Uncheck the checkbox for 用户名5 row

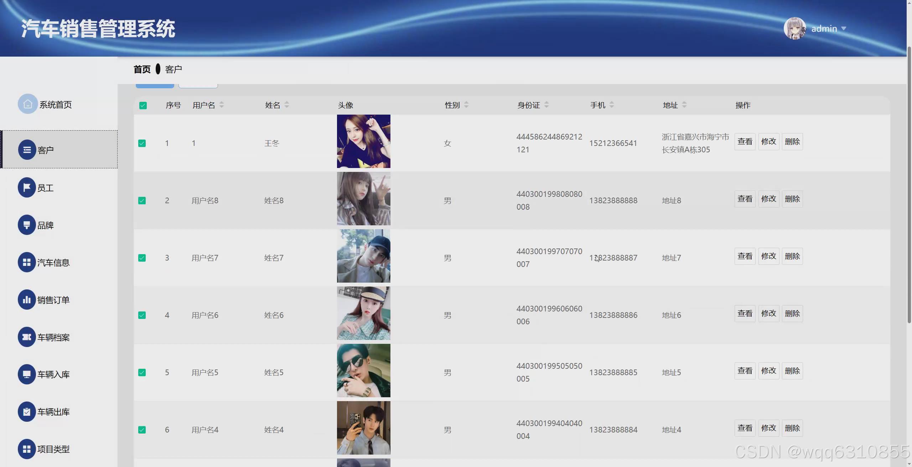pos(142,373)
